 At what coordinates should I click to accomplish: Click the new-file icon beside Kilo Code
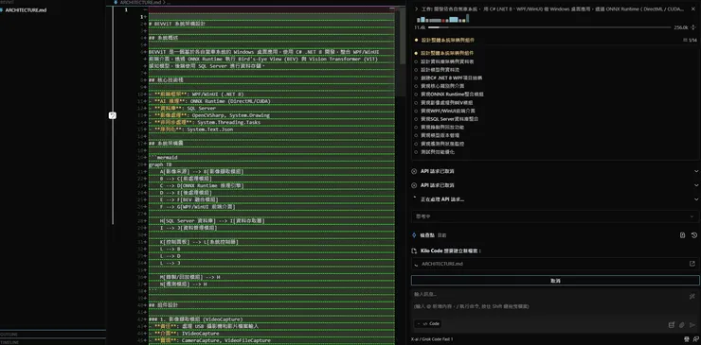414,250
